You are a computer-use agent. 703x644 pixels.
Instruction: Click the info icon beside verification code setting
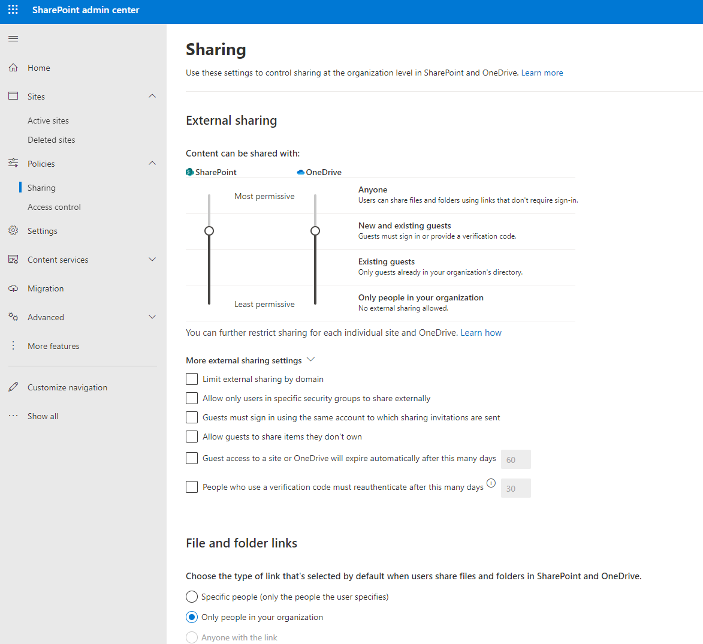(491, 483)
